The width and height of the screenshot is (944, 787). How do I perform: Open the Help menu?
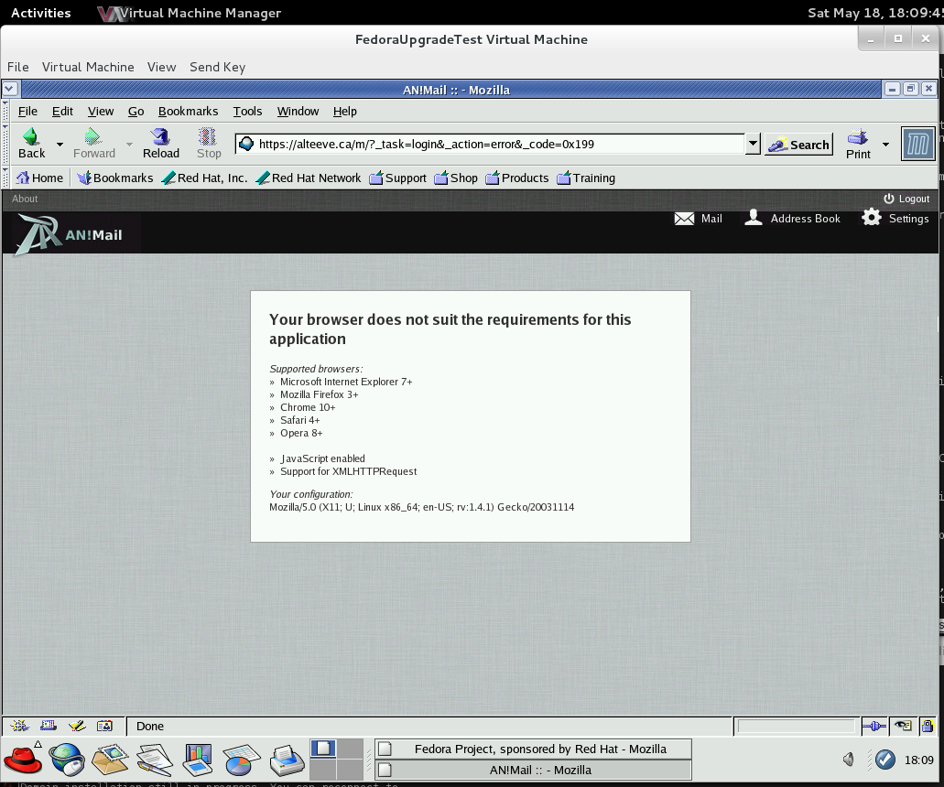coord(345,112)
